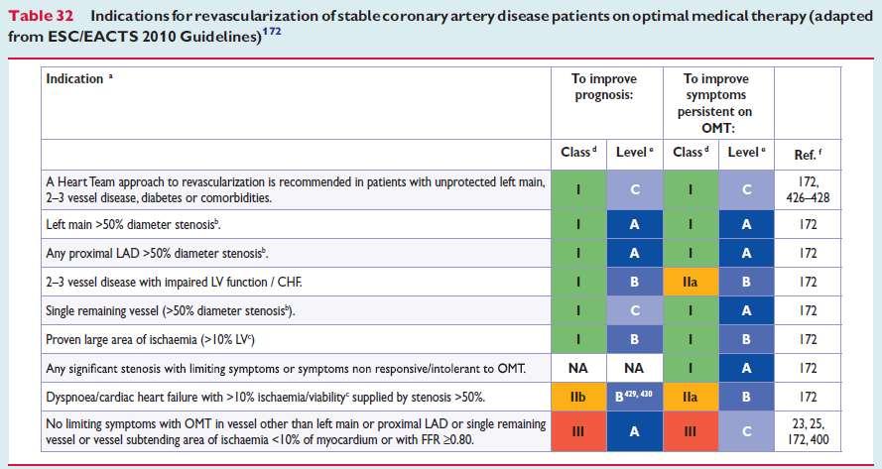Screen dimensions: 882x469
Task: Click the 'Ref.' column header
Action: click(x=808, y=154)
